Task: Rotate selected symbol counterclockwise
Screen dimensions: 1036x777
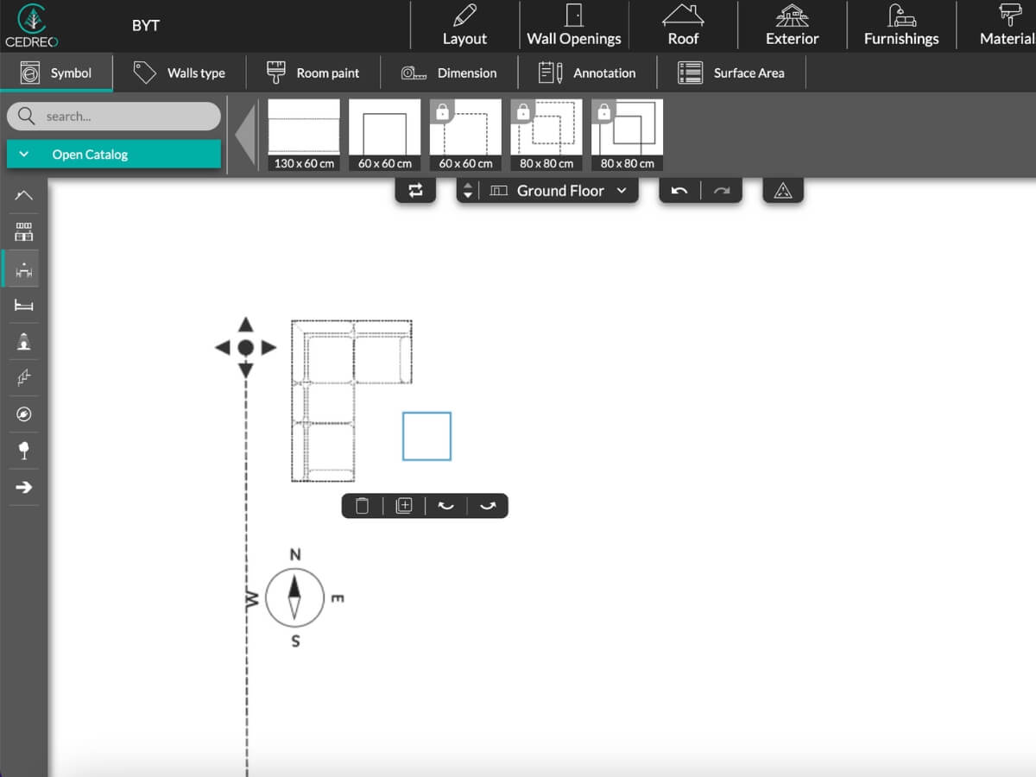Action: tap(445, 506)
